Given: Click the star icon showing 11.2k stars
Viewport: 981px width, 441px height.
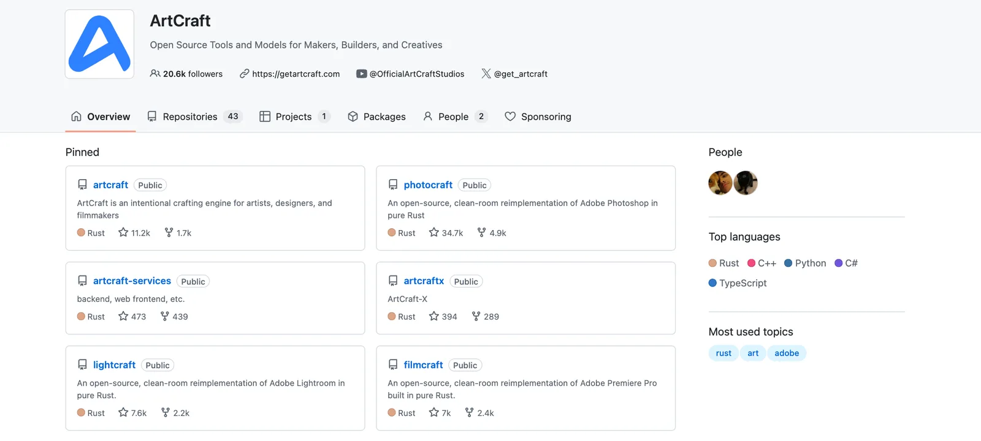Looking at the screenshot, I should (x=123, y=232).
